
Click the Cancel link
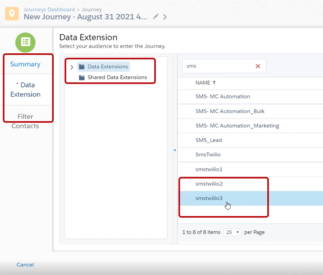[25, 265]
